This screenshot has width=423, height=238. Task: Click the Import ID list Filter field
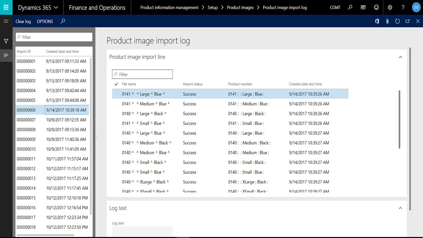(x=54, y=37)
